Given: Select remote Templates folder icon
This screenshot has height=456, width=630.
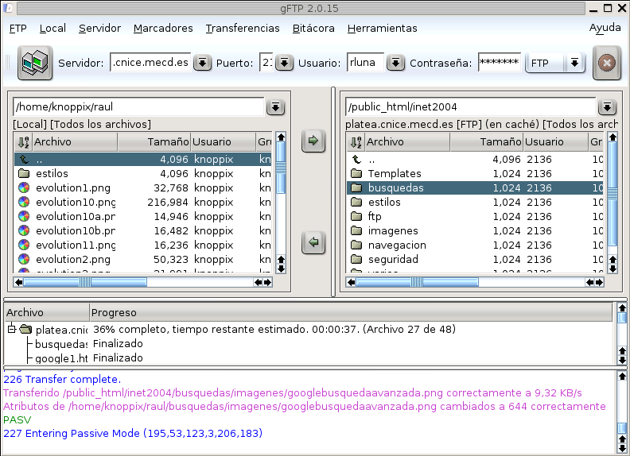Looking at the screenshot, I should click(x=356, y=174).
